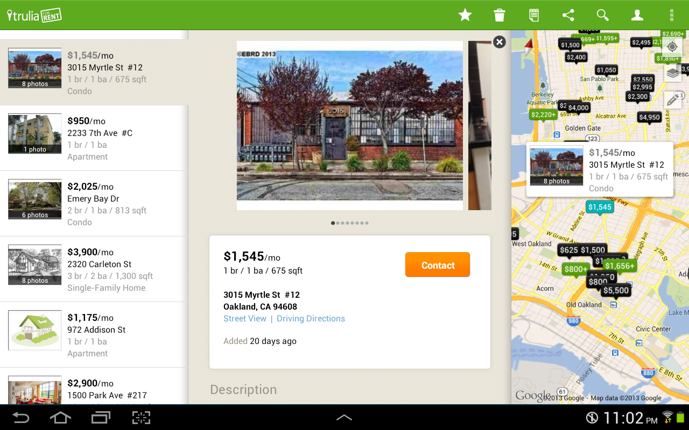Tap the battery status icon
Image resolution: width=689 pixels, height=430 pixels.
coord(680,417)
